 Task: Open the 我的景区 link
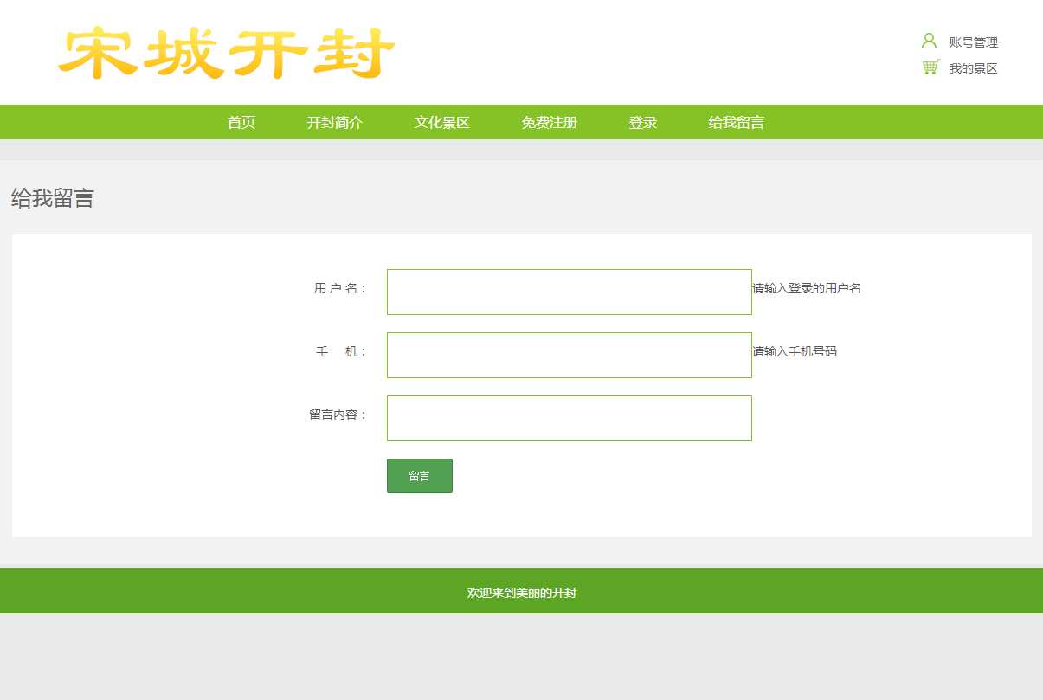973,68
